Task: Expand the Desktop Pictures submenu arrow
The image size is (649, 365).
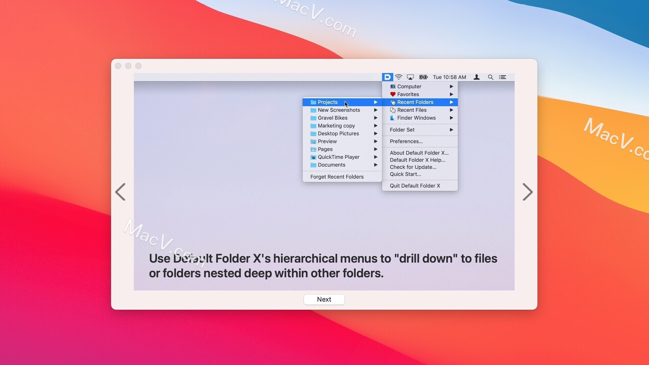Action: point(376,133)
